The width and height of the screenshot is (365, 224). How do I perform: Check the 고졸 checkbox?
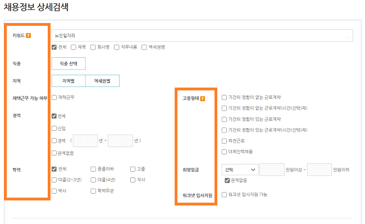pos(133,169)
